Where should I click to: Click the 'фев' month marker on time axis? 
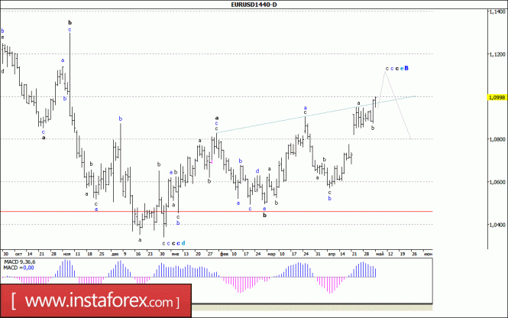coord(224,254)
